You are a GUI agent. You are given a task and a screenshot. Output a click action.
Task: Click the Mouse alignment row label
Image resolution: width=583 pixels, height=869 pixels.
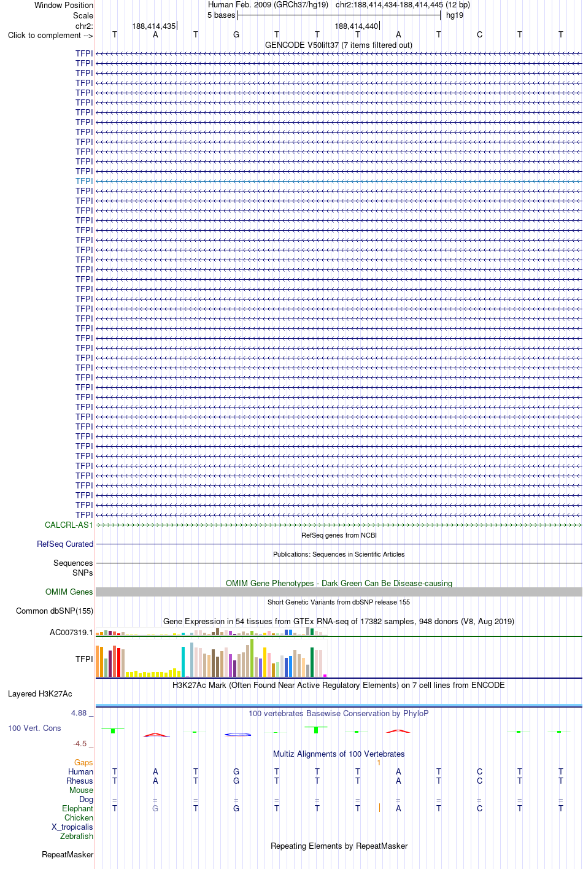(x=81, y=790)
